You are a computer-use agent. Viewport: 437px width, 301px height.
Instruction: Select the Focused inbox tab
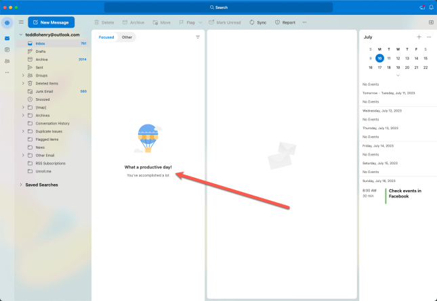click(106, 37)
